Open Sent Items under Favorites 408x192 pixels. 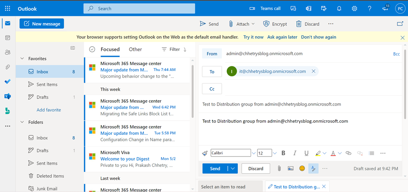click(x=49, y=84)
